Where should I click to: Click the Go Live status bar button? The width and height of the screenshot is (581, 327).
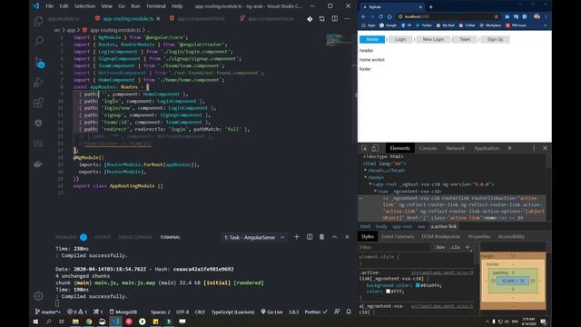click(x=272, y=312)
